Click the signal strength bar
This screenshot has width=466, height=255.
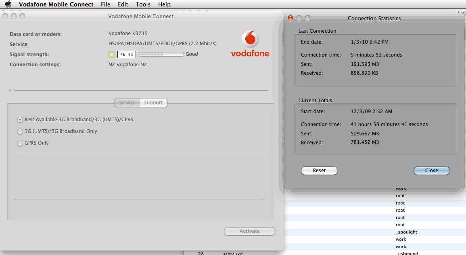tap(161, 54)
